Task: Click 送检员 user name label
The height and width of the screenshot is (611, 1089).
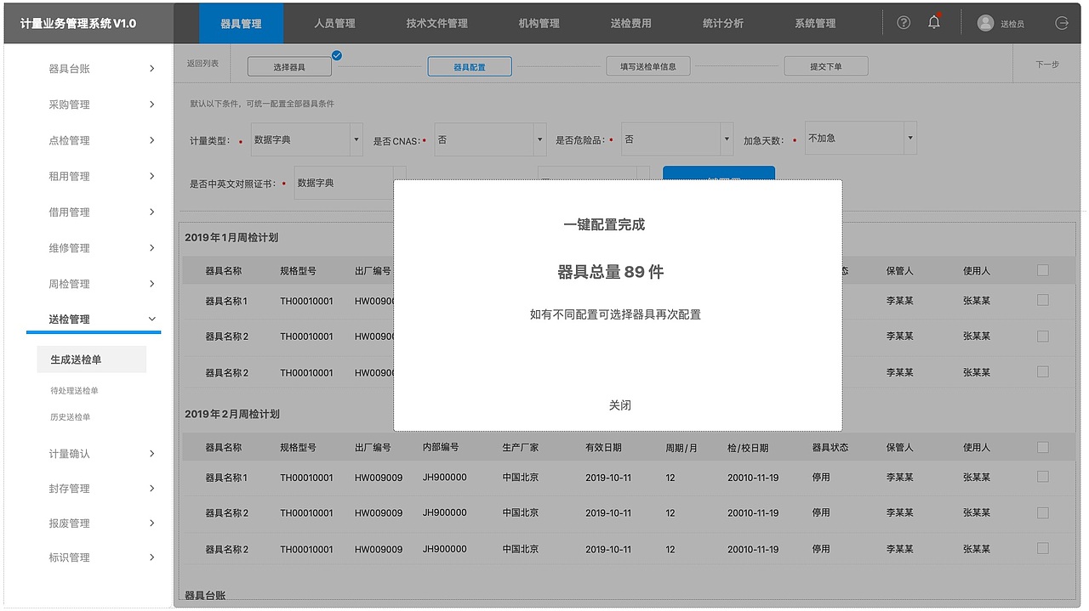Action: point(1012,24)
